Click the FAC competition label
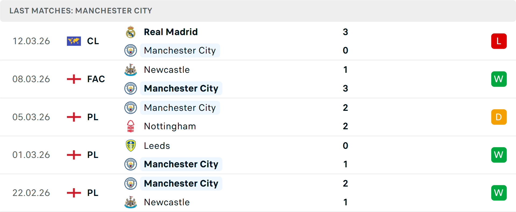The width and height of the screenshot is (516, 212). [x=96, y=79]
